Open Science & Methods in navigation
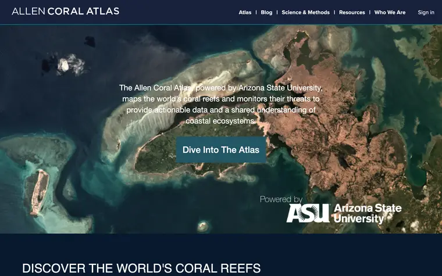 coord(305,12)
